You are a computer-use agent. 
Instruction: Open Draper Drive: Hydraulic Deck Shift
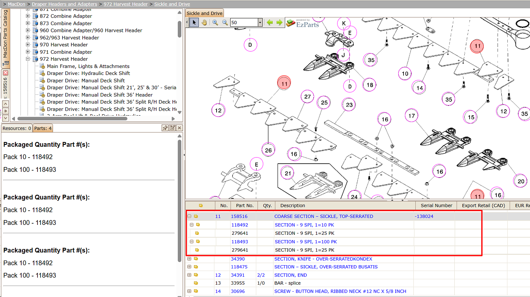click(x=88, y=73)
